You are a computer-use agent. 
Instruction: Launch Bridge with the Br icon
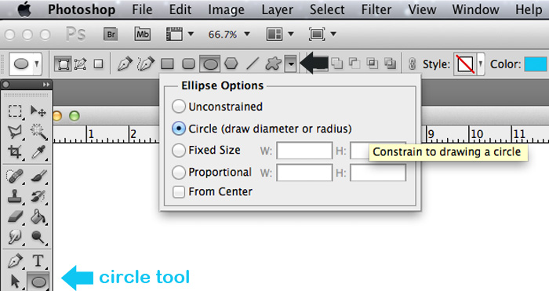click(111, 35)
